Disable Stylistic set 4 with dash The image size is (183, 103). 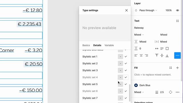coord(120,77)
